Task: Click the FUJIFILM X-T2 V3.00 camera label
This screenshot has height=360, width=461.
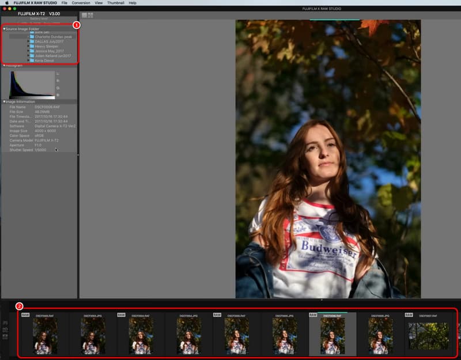Action: (39, 13)
